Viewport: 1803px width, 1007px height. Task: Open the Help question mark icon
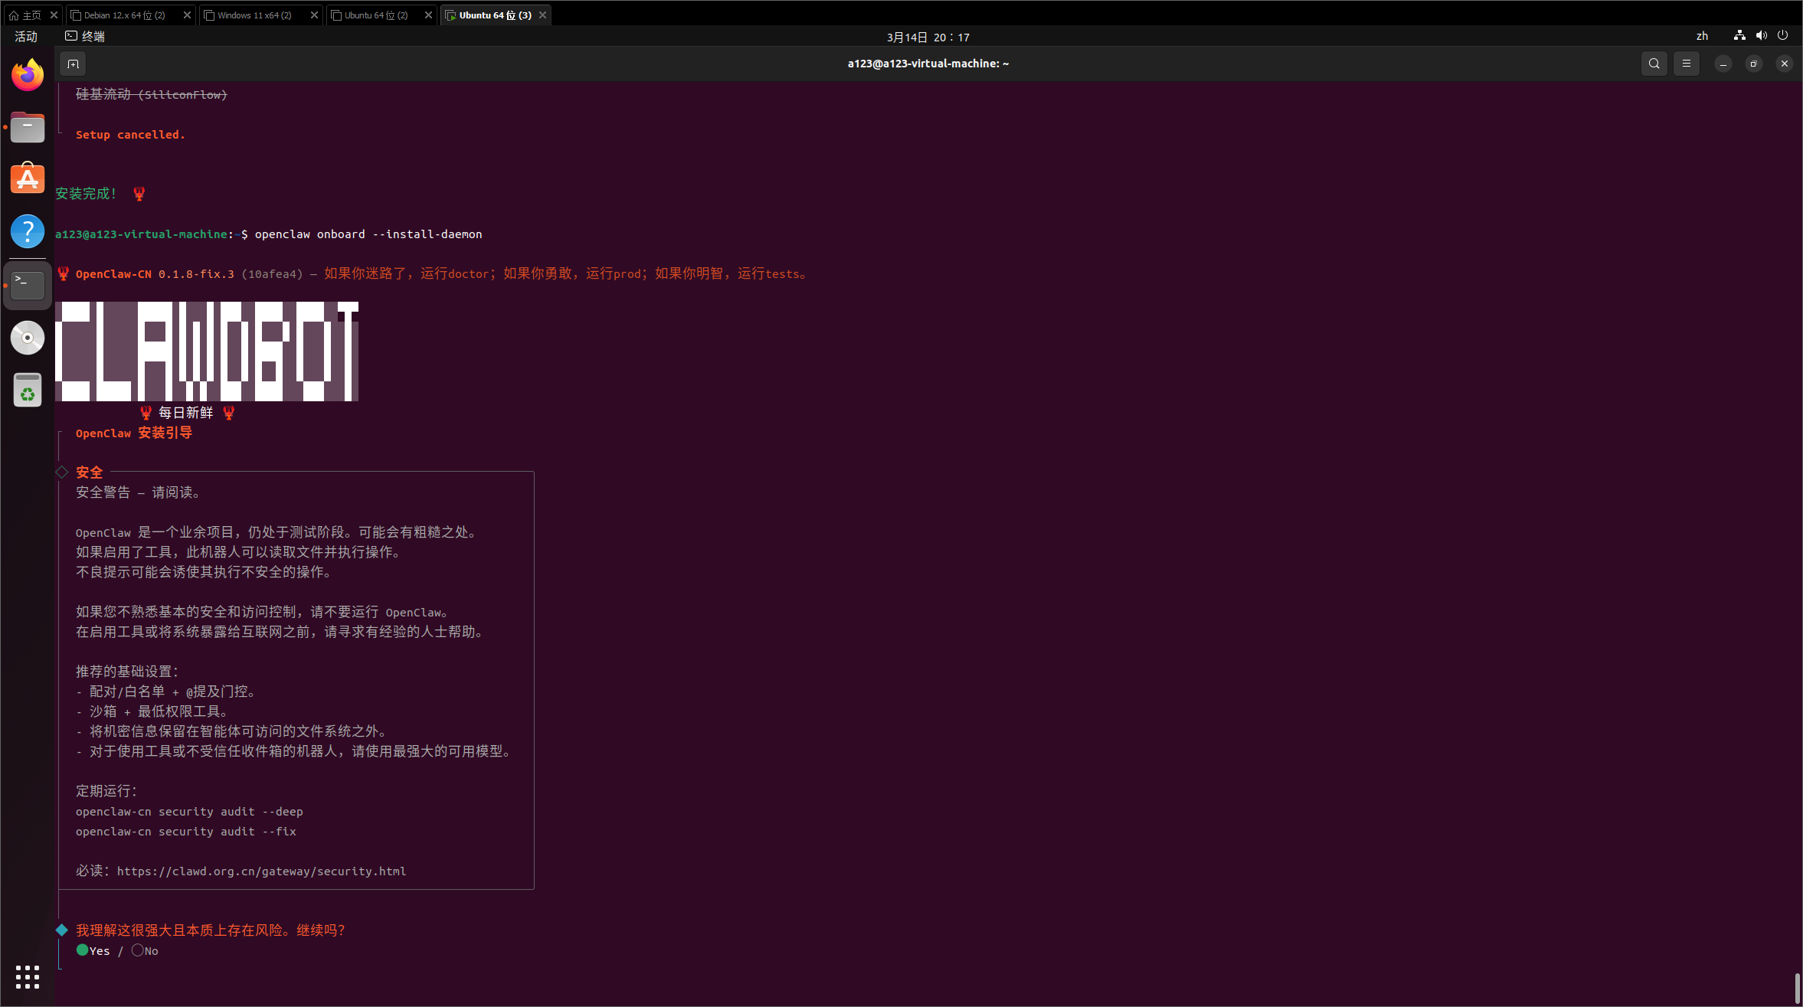(28, 231)
